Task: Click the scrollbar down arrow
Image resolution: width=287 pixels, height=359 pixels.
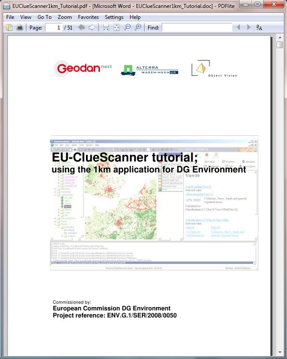Action: pyautogui.click(x=280, y=352)
